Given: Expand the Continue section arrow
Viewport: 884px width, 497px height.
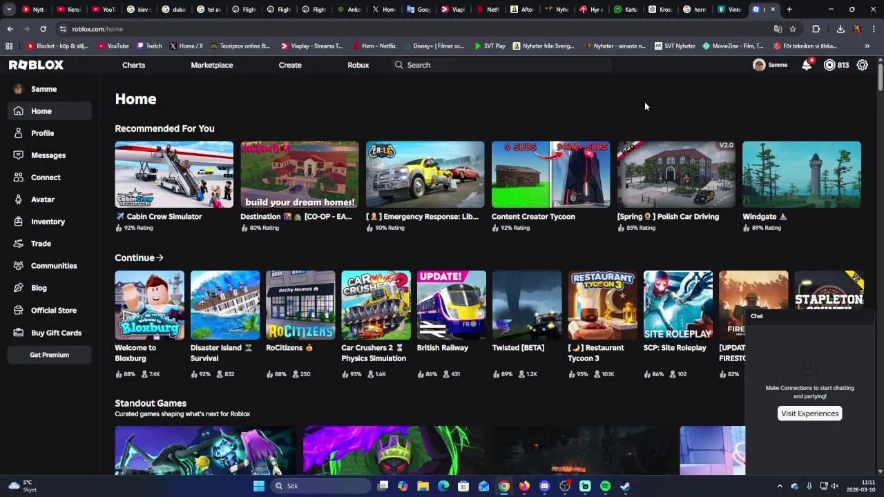Looking at the screenshot, I should [160, 257].
